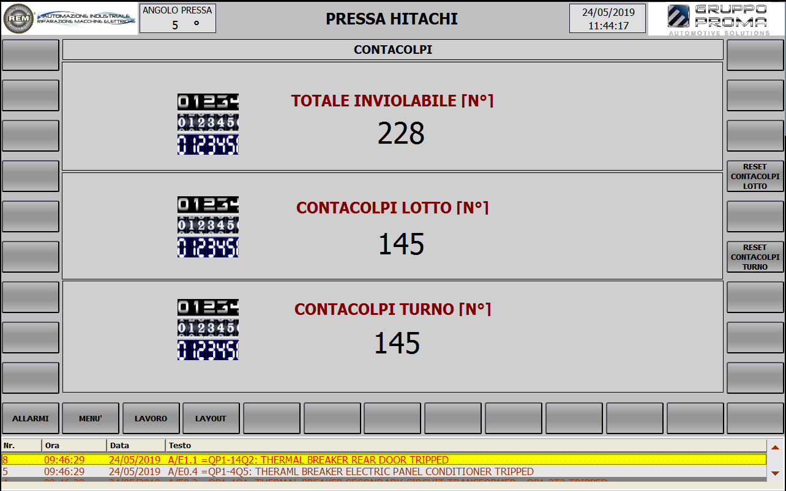Reset the lot counter (RESET CONTACOLPI LOTTO)
Viewport: 786px width, 491px height.
click(x=755, y=176)
